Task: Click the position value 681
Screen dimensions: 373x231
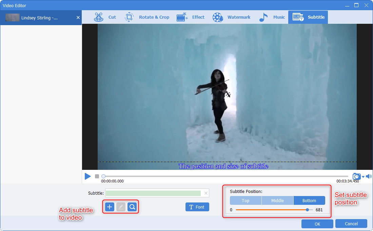Action: coord(319,210)
